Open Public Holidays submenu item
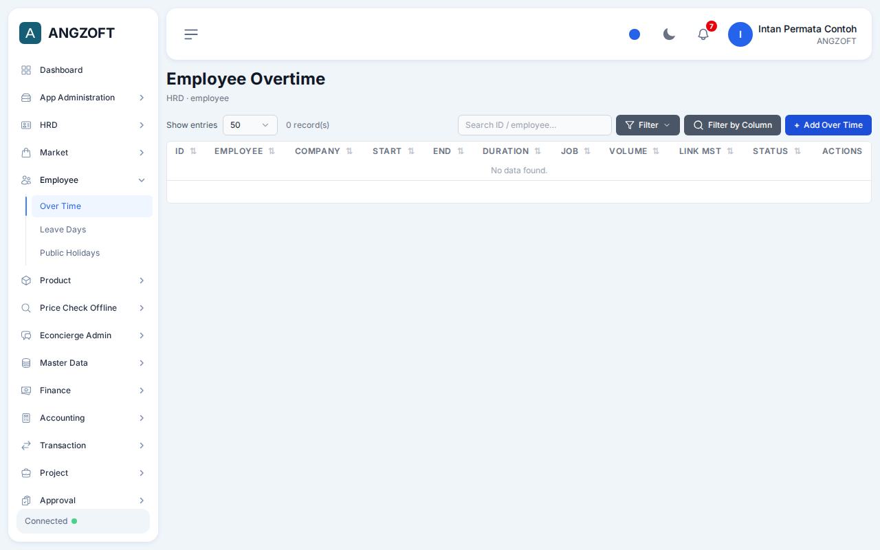The width and height of the screenshot is (880, 550). (x=92, y=253)
